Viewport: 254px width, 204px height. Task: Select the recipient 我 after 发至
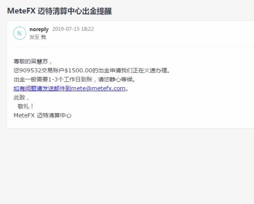pos(44,37)
